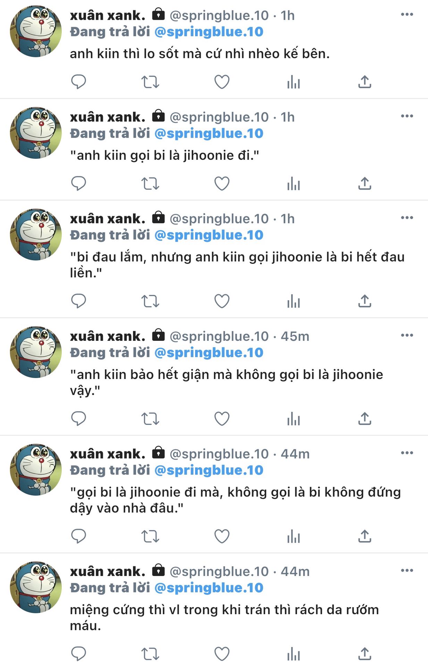Open more options on the "miệng cứng" tweet

coord(407,570)
